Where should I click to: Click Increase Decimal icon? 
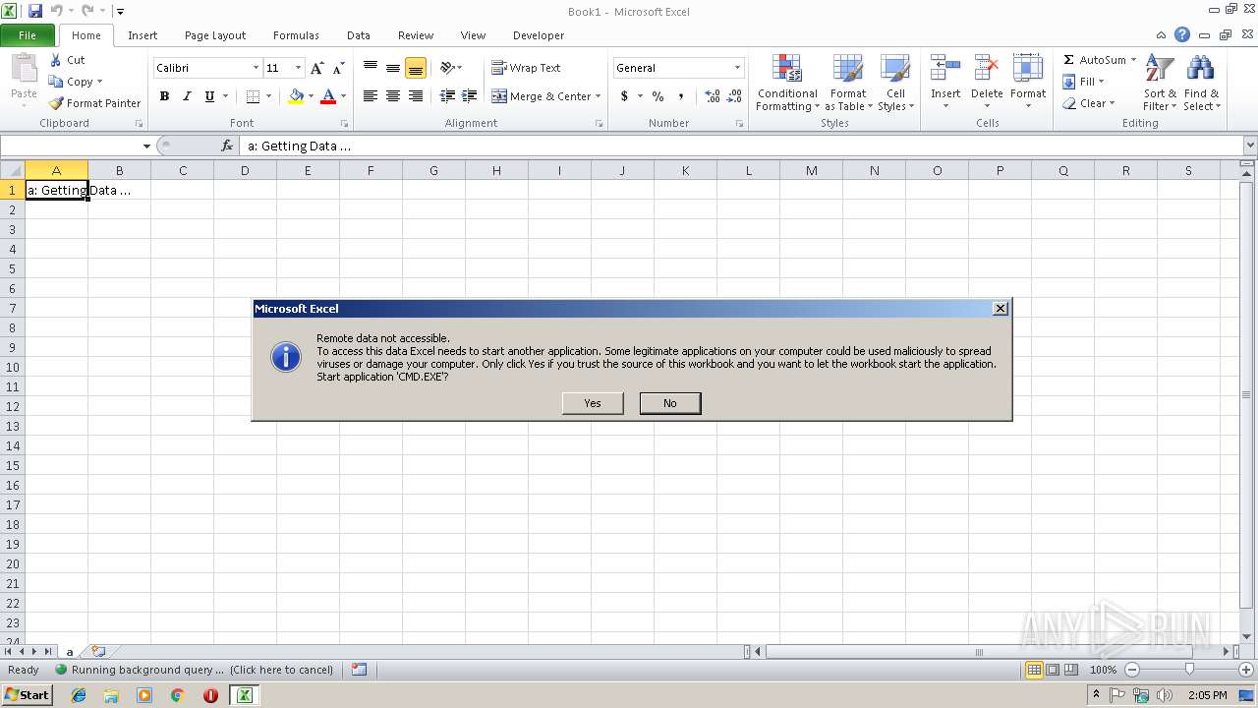tap(713, 96)
